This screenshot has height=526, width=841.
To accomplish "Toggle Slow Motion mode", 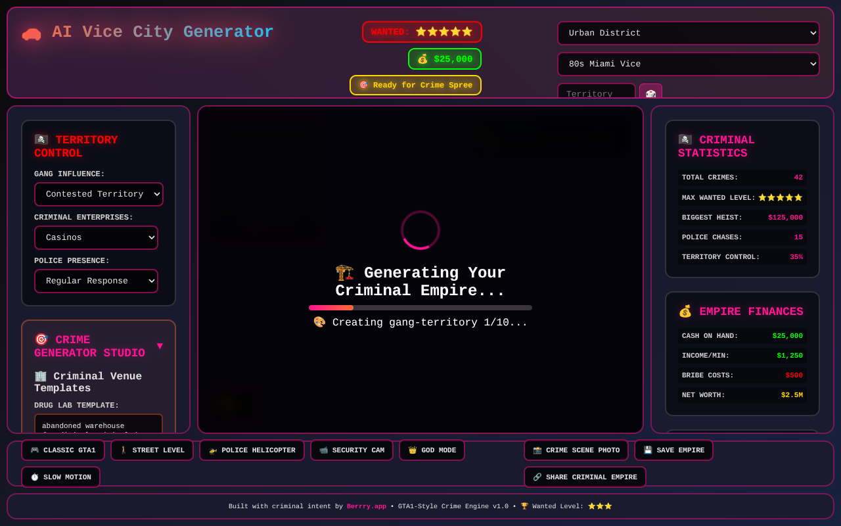I will click(x=60, y=477).
